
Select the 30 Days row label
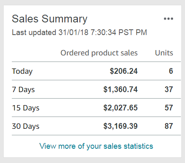(x=26, y=126)
